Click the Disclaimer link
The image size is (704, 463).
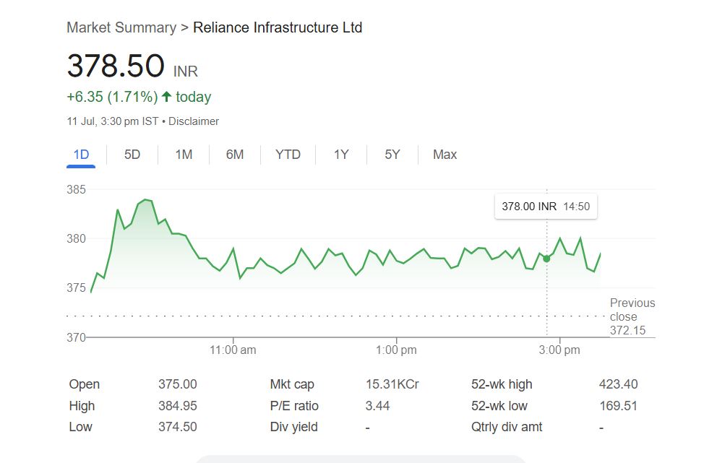tap(194, 121)
